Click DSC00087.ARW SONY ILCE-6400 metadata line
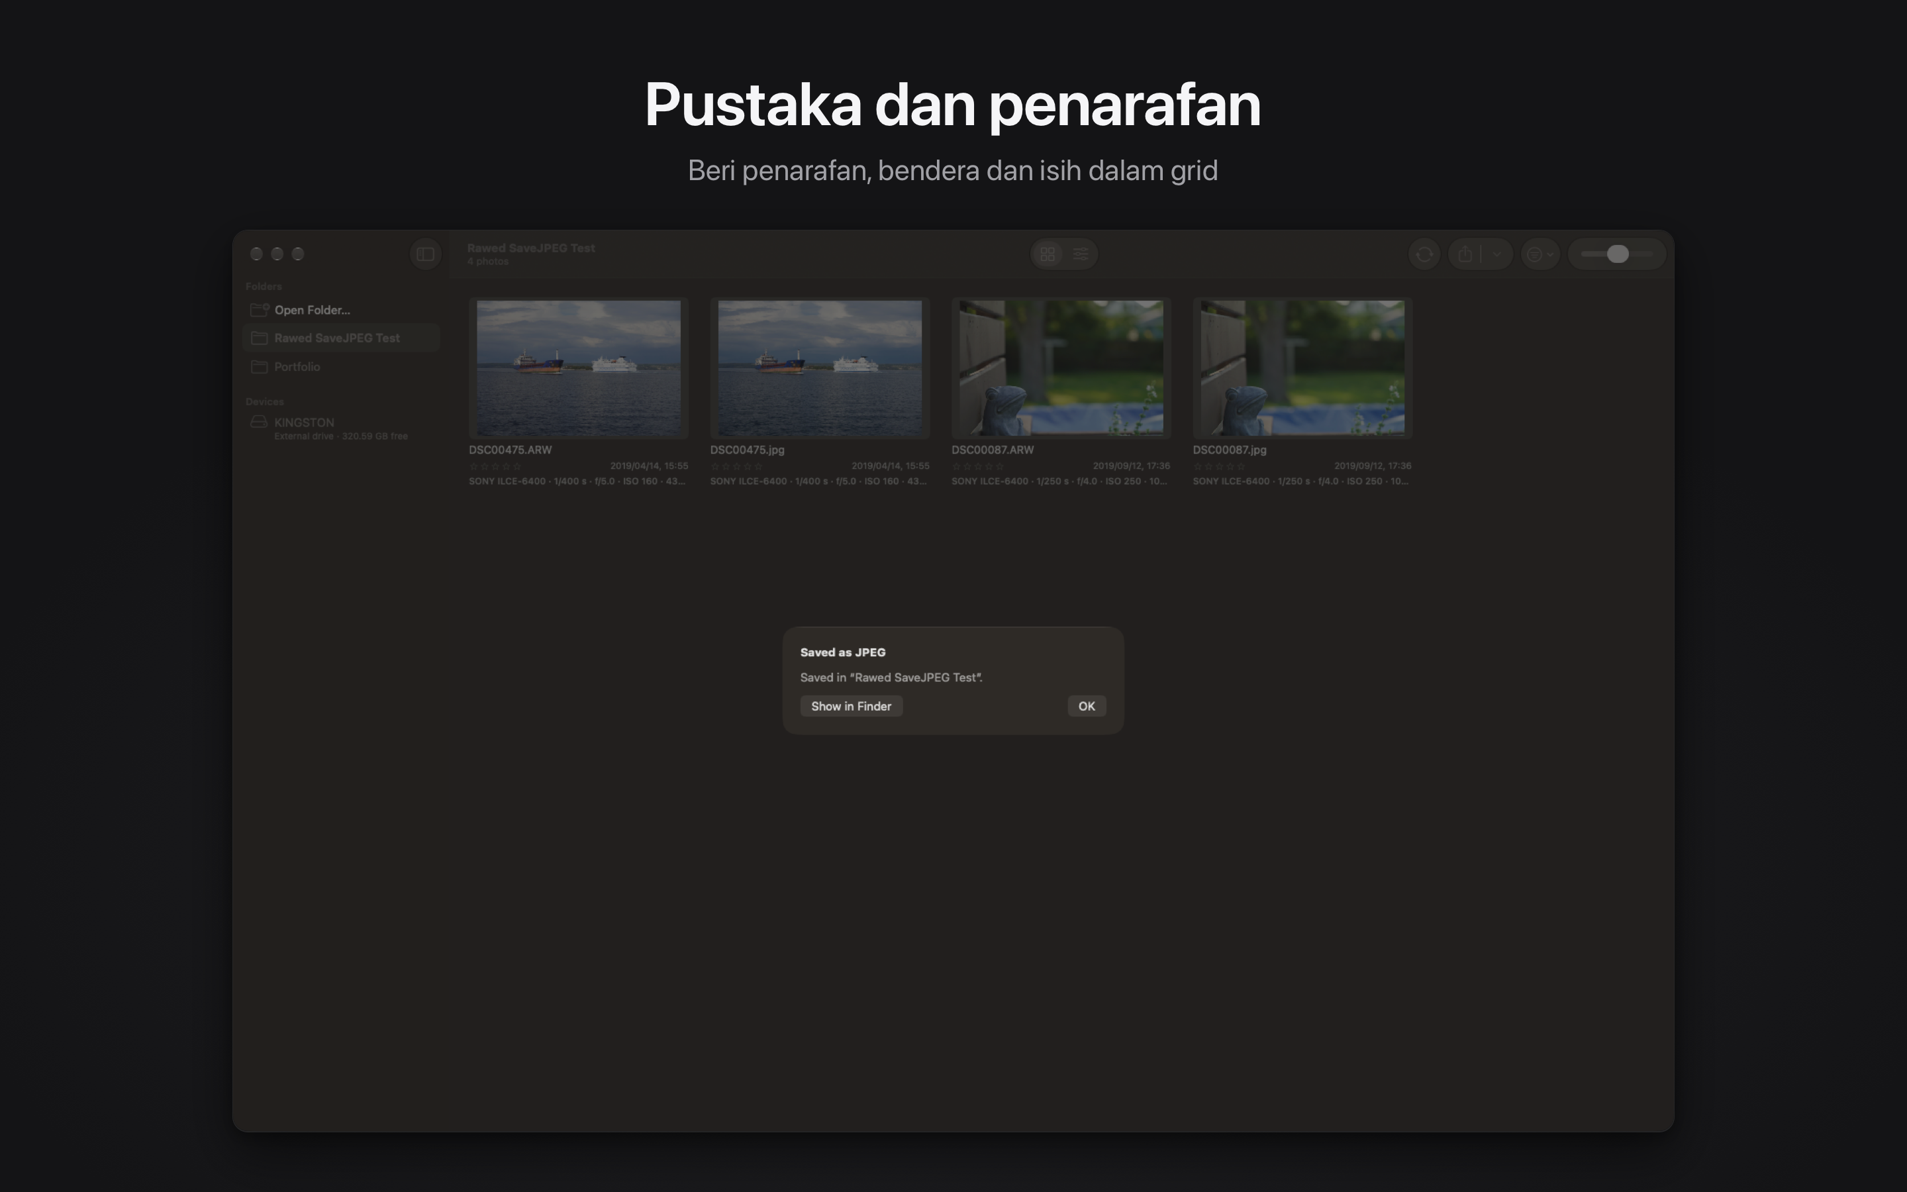 [1060, 481]
